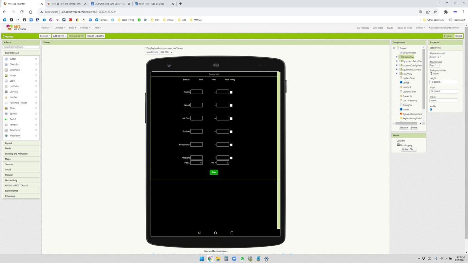Open the Projects menu

(x=45, y=27)
